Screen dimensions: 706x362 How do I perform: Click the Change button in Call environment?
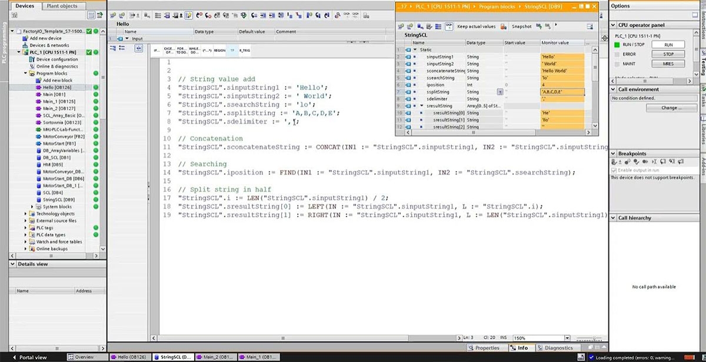[x=671, y=108]
